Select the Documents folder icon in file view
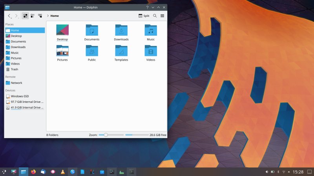 click(x=92, y=30)
